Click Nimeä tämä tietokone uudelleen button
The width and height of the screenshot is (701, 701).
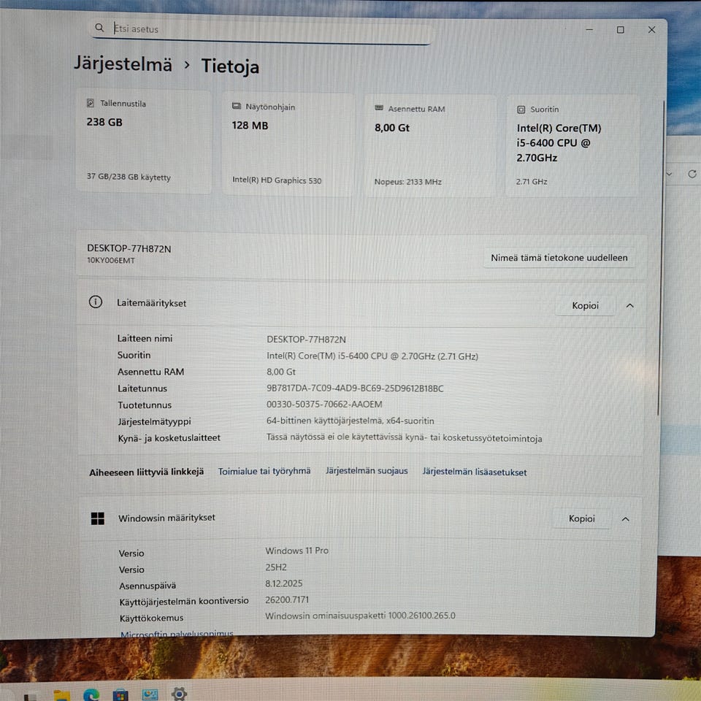tap(559, 258)
